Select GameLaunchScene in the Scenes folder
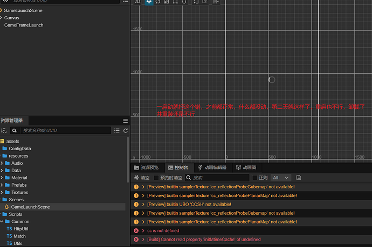This screenshot has width=372, height=247. pyautogui.click(x=30, y=207)
